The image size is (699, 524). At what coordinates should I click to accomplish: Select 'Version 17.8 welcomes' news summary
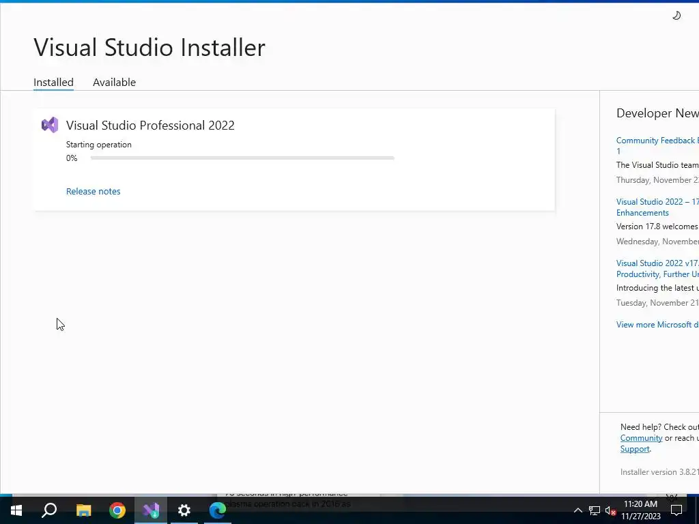click(x=657, y=227)
